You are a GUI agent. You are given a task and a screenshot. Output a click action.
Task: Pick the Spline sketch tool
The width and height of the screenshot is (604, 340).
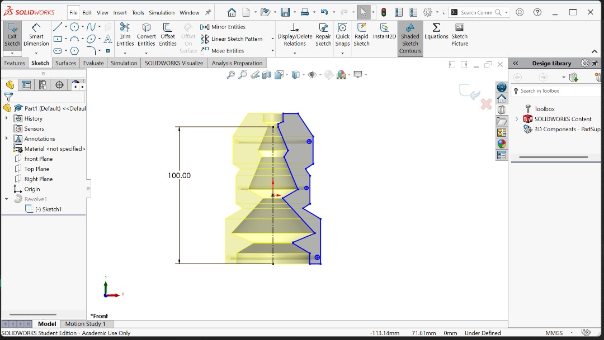pos(91,27)
